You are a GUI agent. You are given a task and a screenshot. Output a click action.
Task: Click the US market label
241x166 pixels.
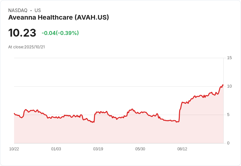pos(38,10)
